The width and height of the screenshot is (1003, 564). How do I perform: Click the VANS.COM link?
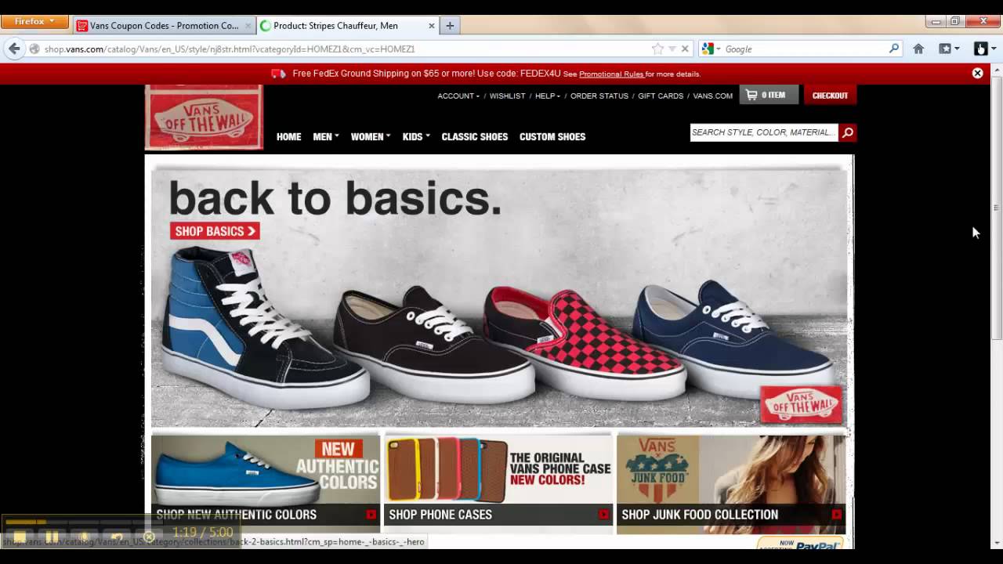[x=713, y=96]
